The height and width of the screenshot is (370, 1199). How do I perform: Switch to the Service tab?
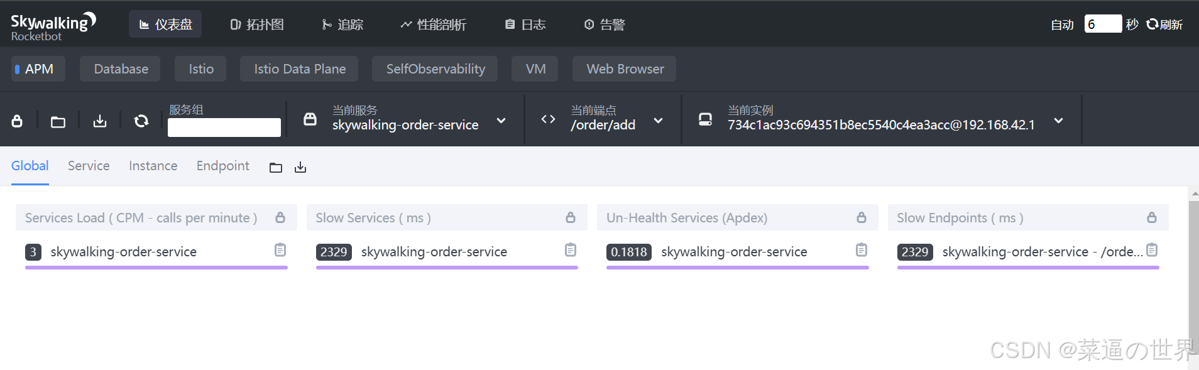89,166
